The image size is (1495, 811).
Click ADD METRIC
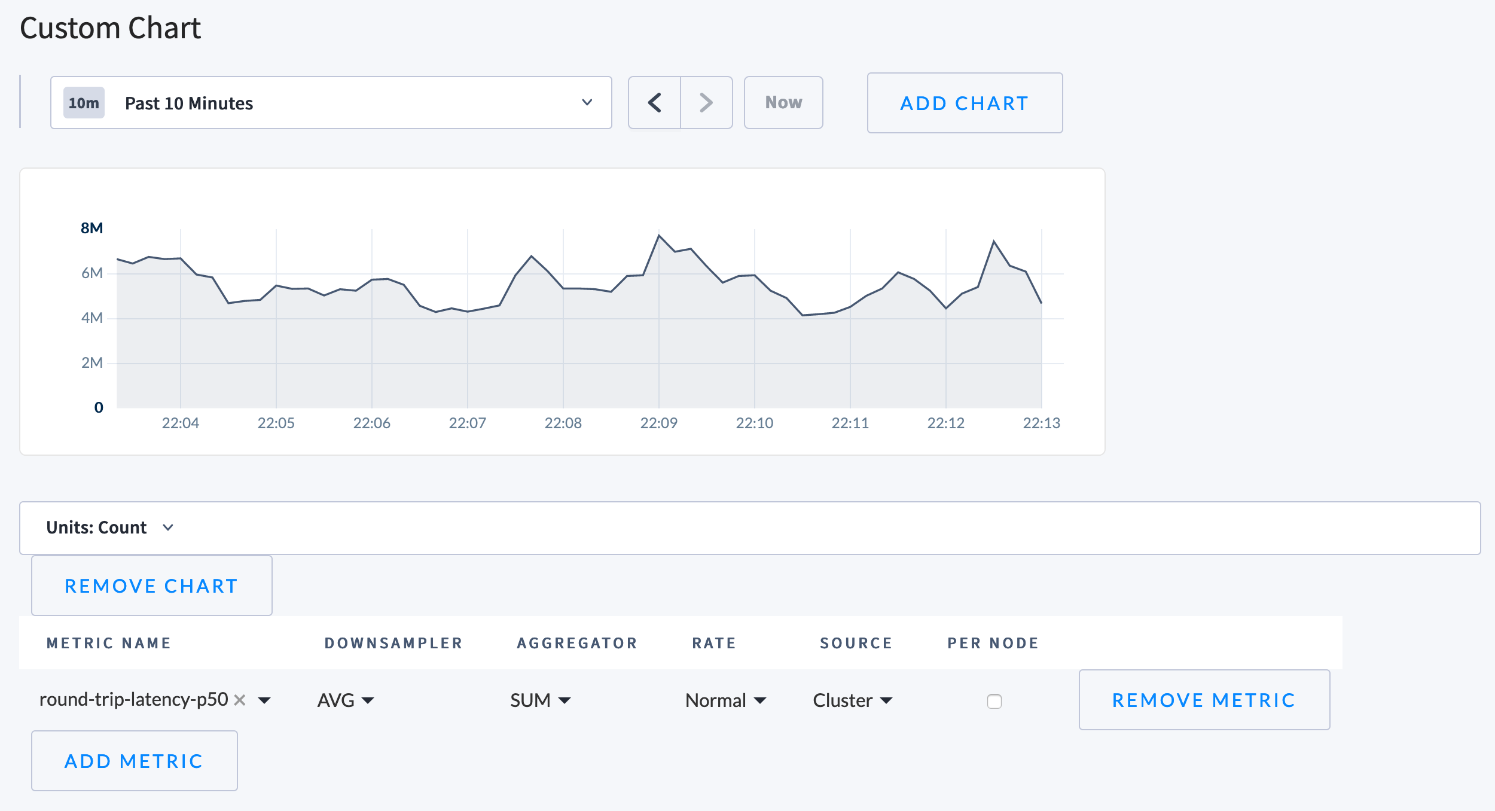[134, 760]
